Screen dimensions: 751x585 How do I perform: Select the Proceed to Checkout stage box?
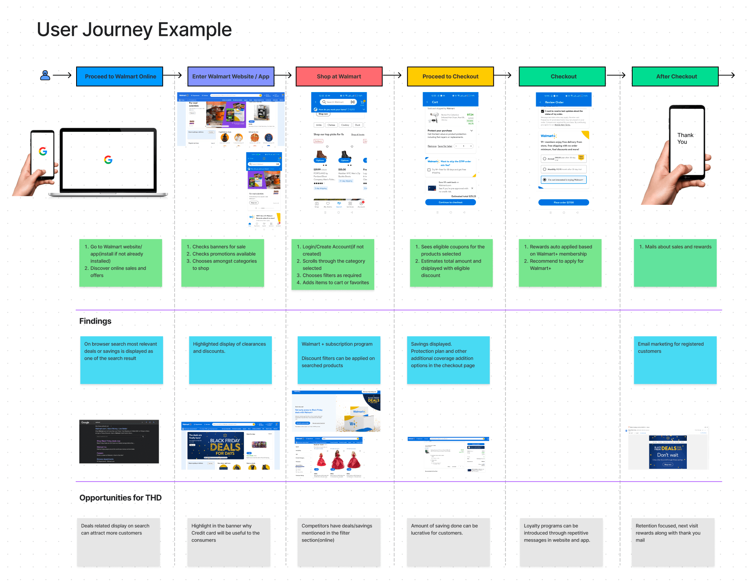point(450,77)
